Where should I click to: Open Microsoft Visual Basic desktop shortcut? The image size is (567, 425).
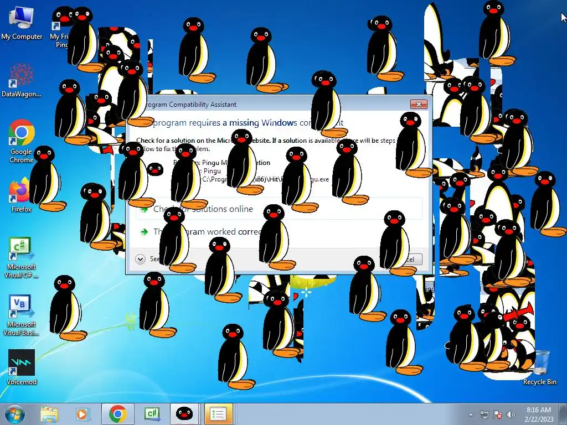[x=21, y=315]
